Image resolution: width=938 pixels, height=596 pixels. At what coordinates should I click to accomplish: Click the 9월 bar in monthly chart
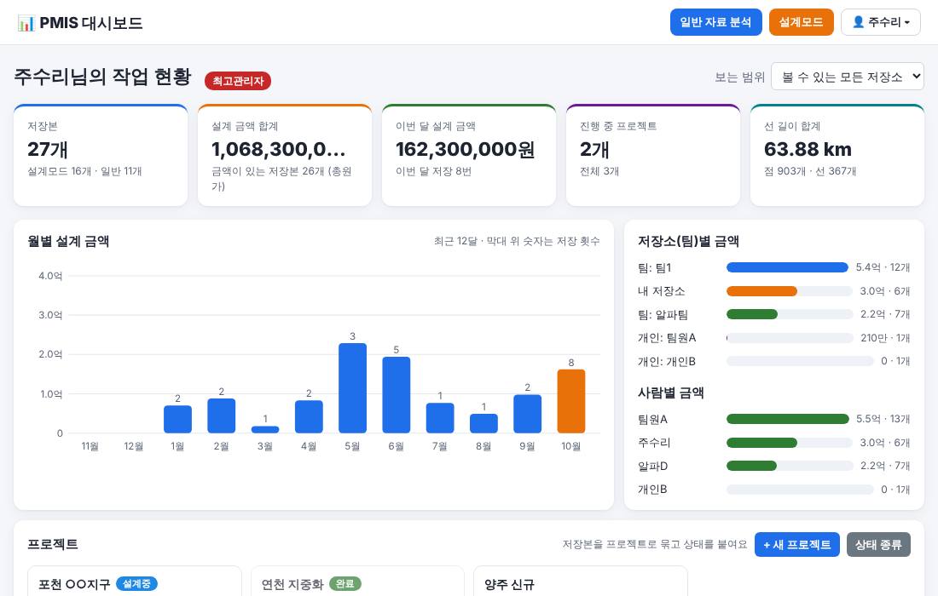point(527,414)
